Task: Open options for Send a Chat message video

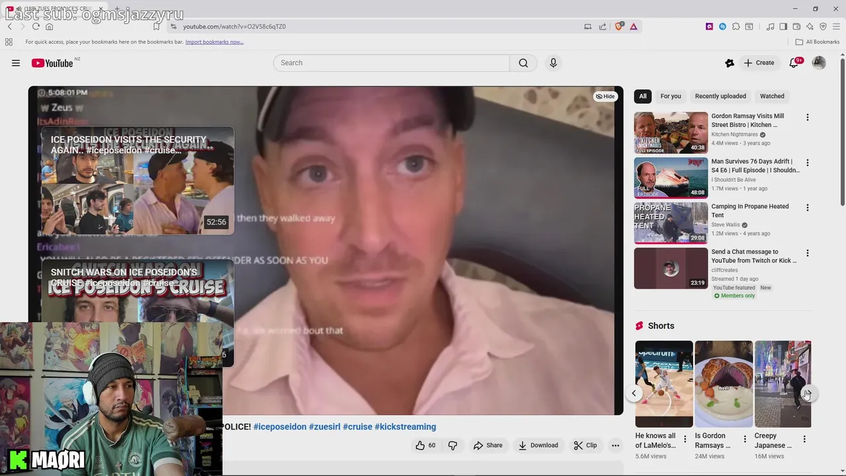Action: tap(807, 253)
